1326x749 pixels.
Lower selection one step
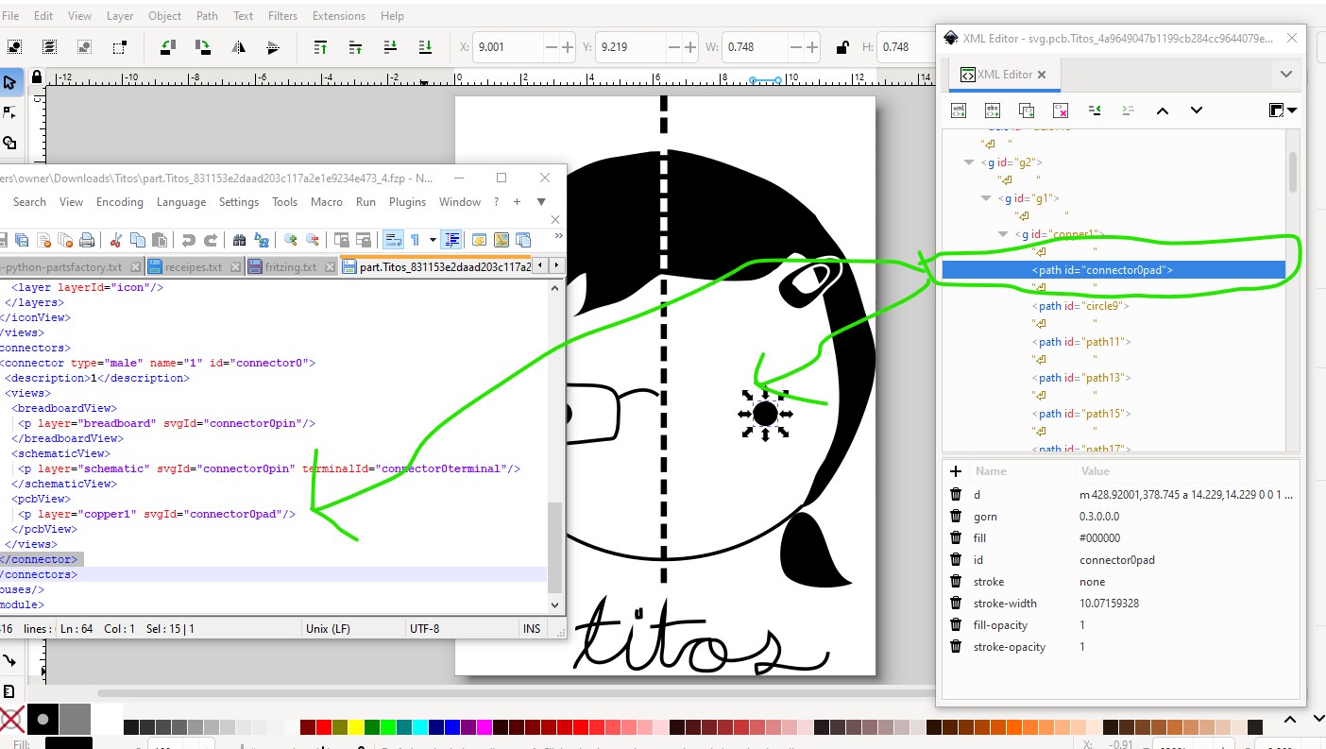pyautogui.click(x=390, y=46)
